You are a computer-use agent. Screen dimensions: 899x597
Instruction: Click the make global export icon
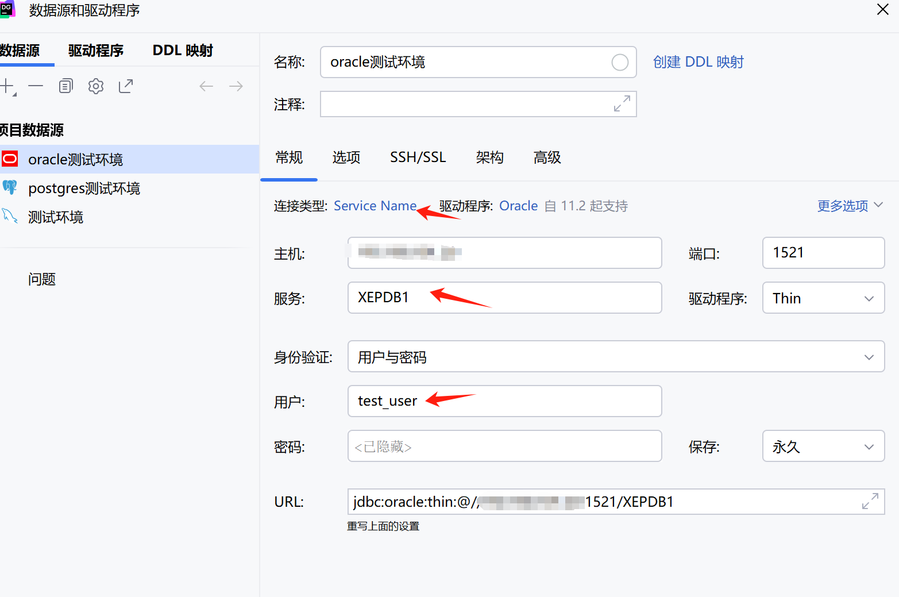click(x=126, y=86)
